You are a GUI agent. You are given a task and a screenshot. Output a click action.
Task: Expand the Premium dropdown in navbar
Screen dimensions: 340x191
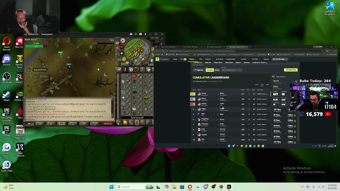click(x=256, y=59)
